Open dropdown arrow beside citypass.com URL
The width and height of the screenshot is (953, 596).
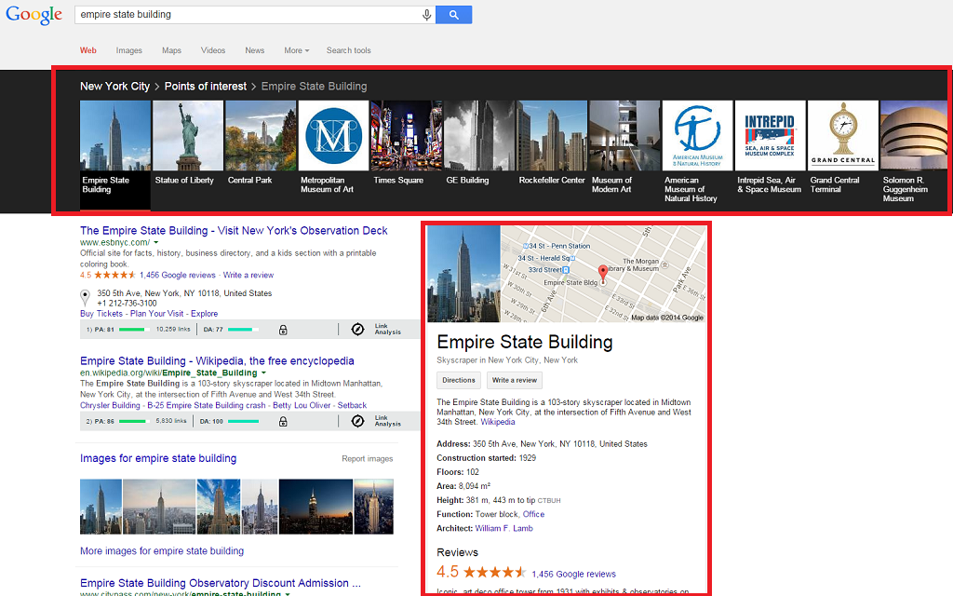tap(288, 593)
